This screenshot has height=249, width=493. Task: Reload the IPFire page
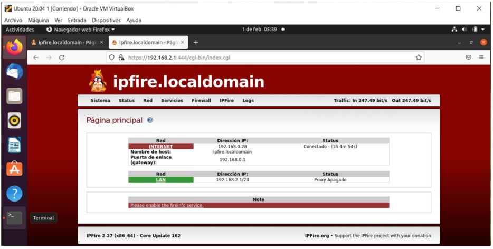click(x=62, y=58)
